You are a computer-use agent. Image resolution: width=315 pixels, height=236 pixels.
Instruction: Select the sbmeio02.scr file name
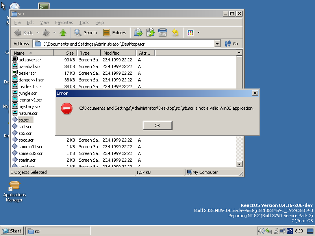[31, 153]
